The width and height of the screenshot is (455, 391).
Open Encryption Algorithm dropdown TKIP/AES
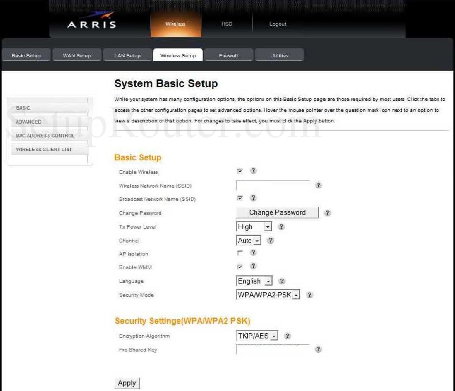(257, 336)
